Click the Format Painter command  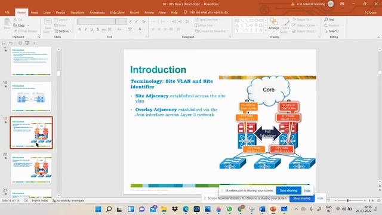tap(25, 31)
